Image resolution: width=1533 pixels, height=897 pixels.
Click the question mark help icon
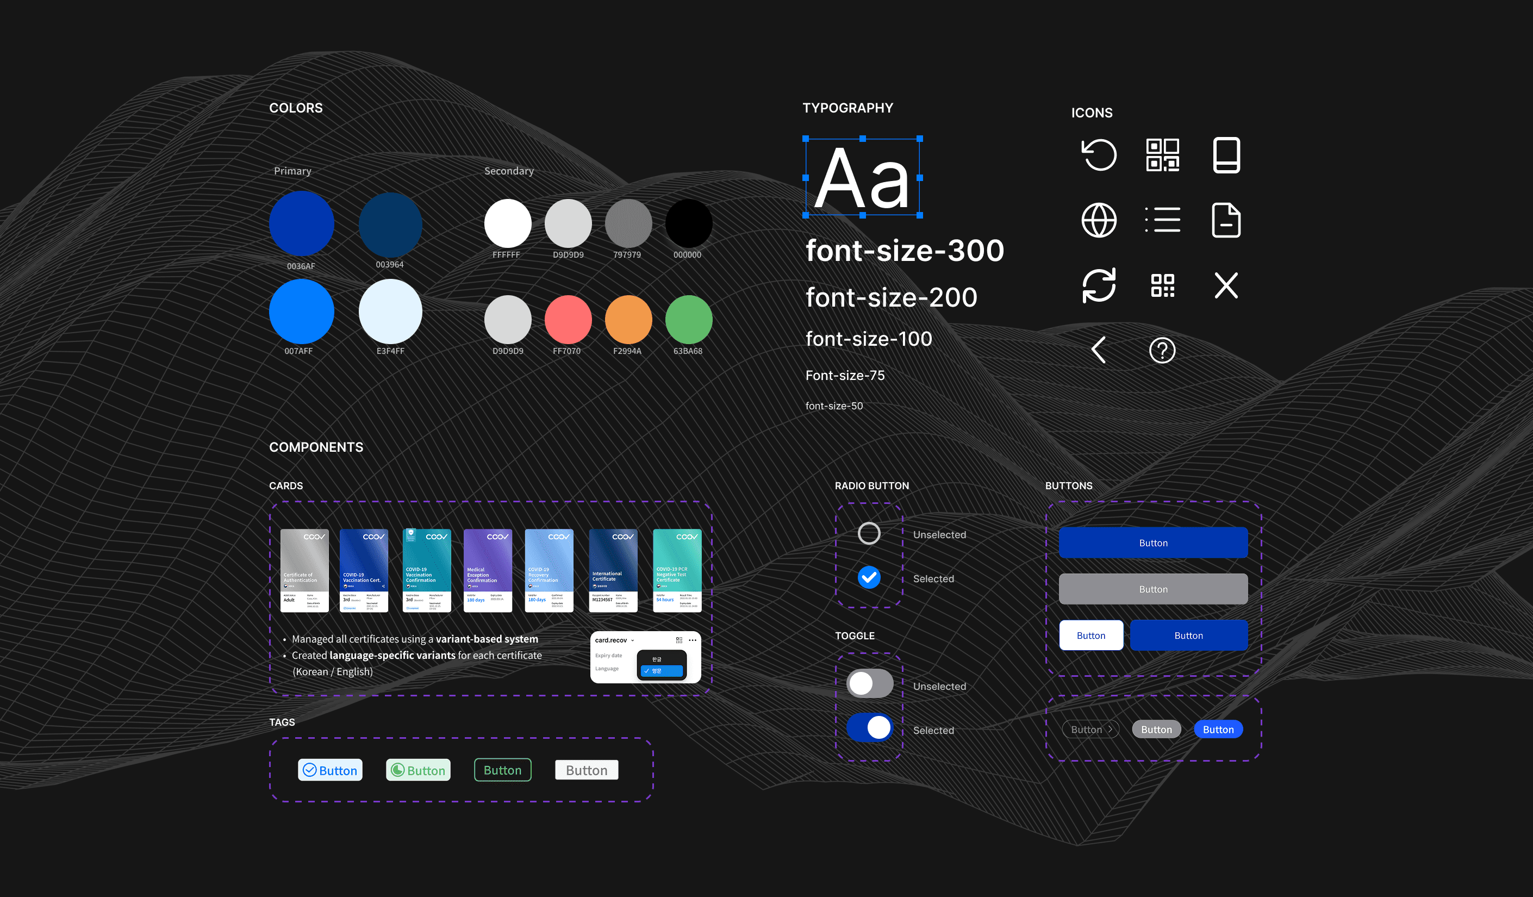pos(1162,351)
